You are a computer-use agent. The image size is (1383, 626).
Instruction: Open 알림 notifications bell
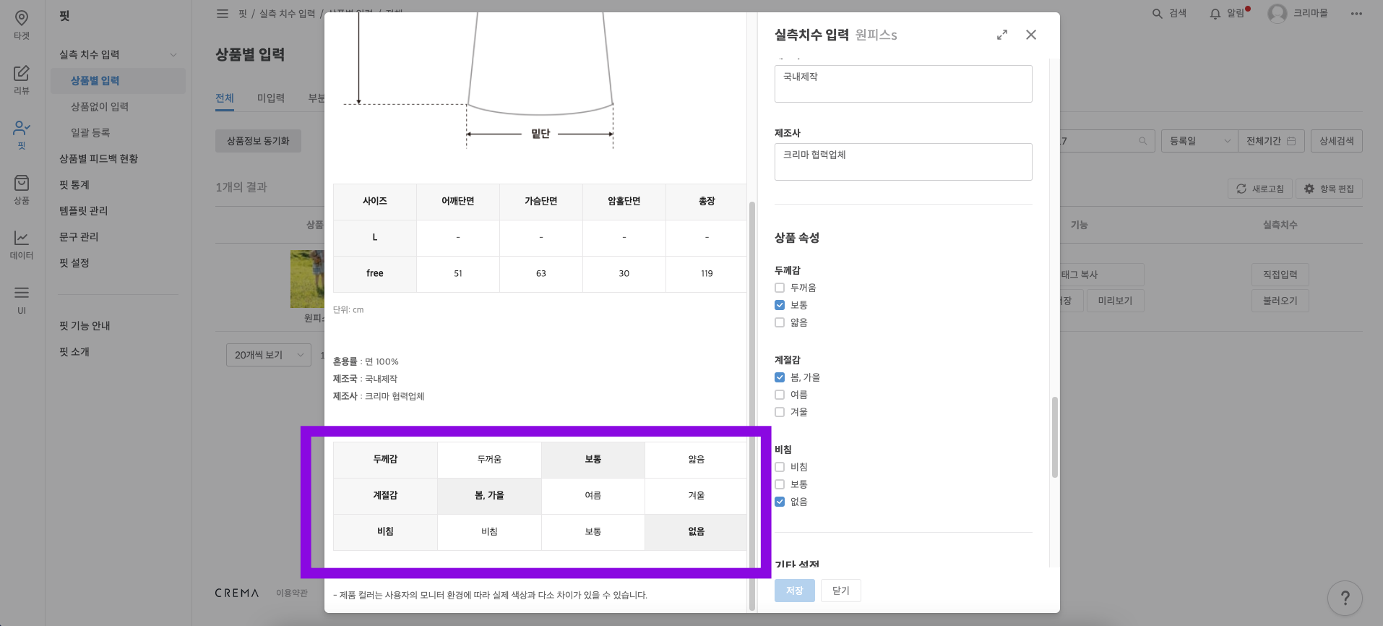point(1228,13)
